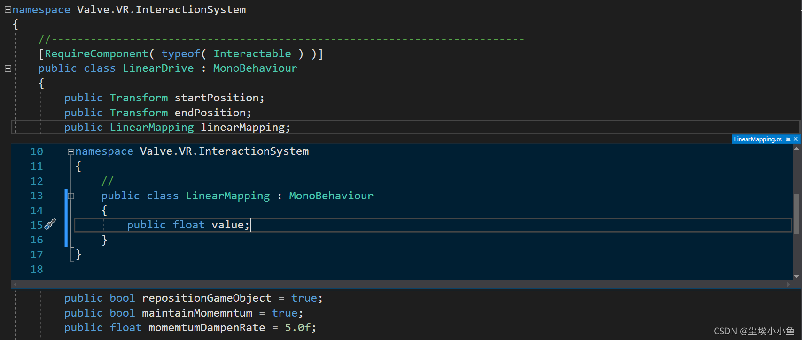Click the peek window vertical scrollbar down arrow

pos(796,277)
